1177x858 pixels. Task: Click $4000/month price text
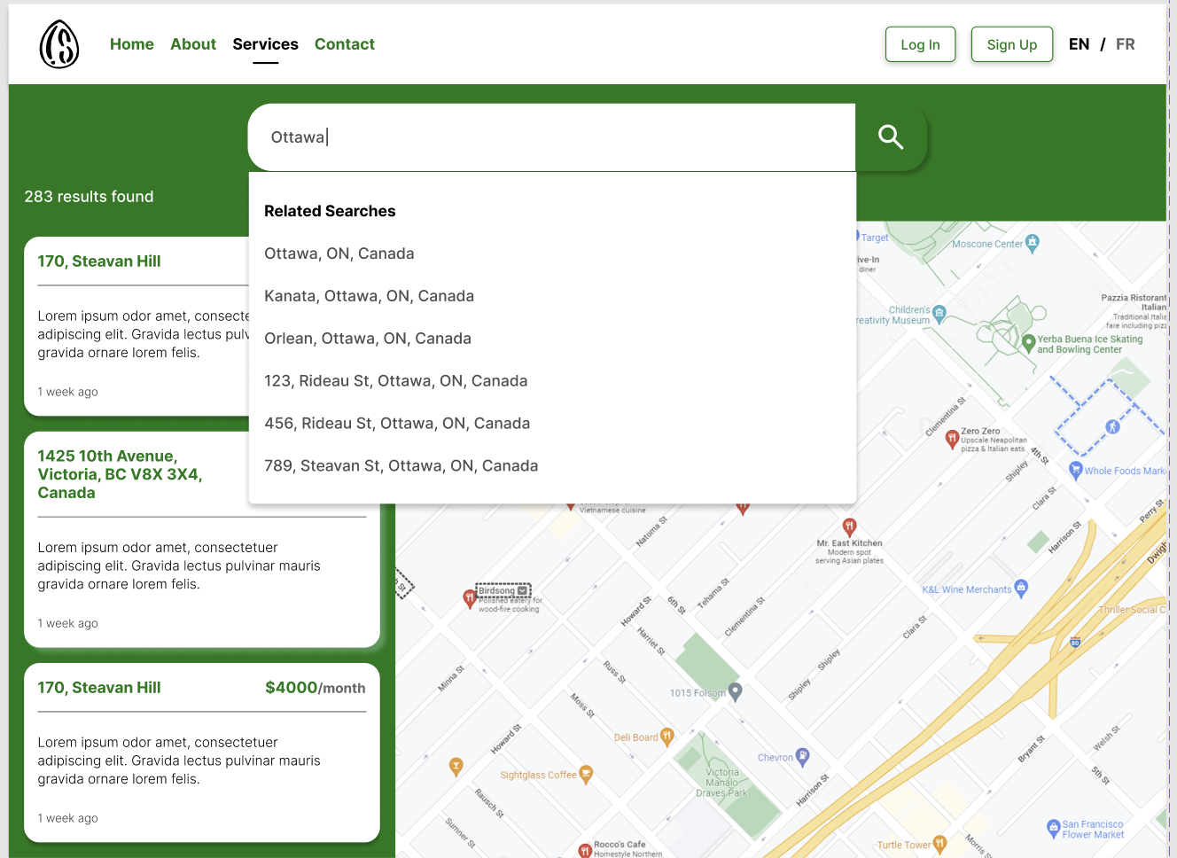[x=316, y=688]
